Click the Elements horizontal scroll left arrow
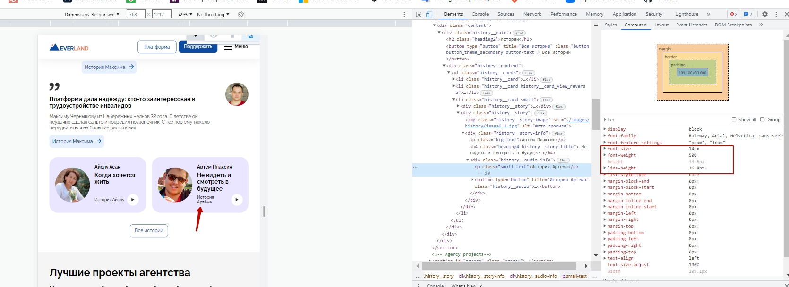The width and height of the screenshot is (789, 287). click(417, 266)
